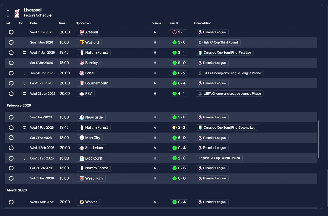Click the Watford crest icon
Image resolution: width=328 pixels, height=216 pixels.
(82, 42)
